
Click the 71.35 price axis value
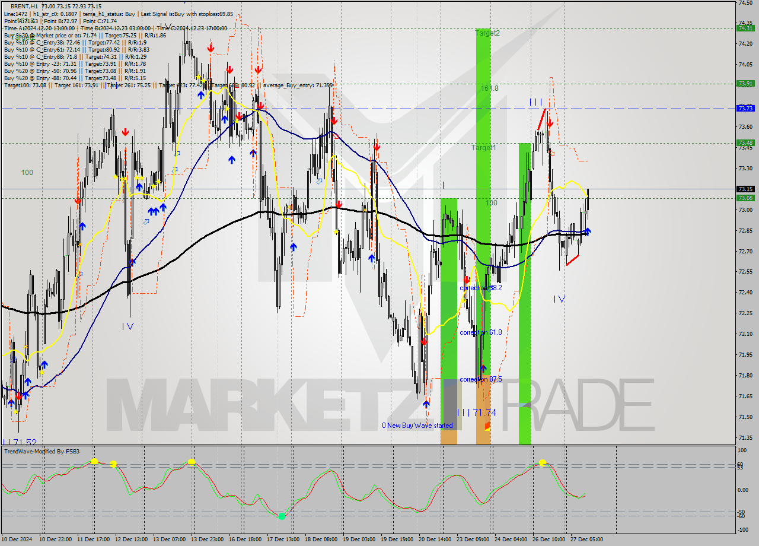coord(745,438)
